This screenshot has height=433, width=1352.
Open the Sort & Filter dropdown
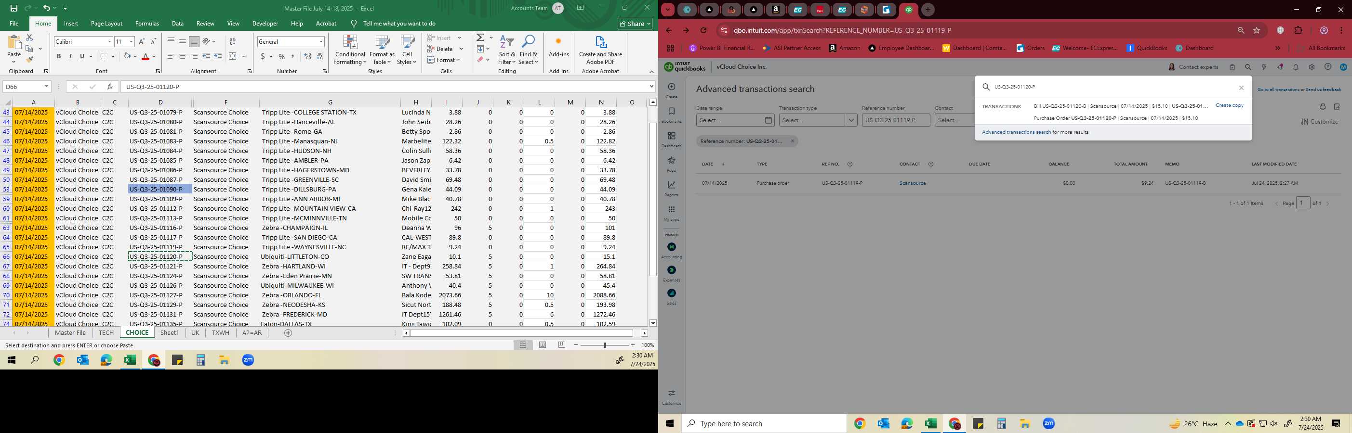(507, 51)
